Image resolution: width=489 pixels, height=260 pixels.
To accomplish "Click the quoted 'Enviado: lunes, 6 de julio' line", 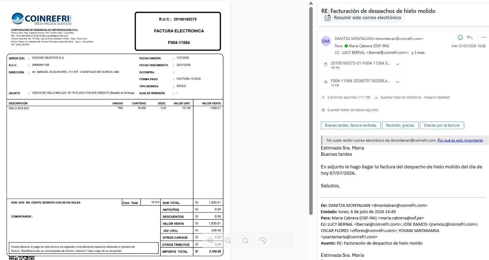I will [358, 212].
